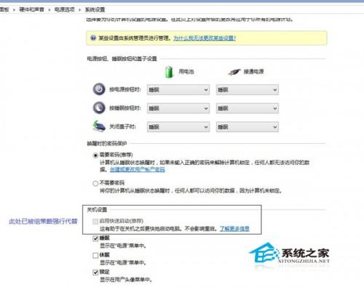Viewport: 364px width, 287px height.
Task: Open the 按睡眠按钮时 dropdown under 用电池
Action: click(178, 108)
